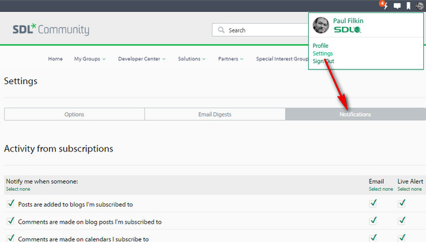The width and height of the screenshot is (426, 242).
Task: Select the Notifications tab
Action: tap(355, 114)
